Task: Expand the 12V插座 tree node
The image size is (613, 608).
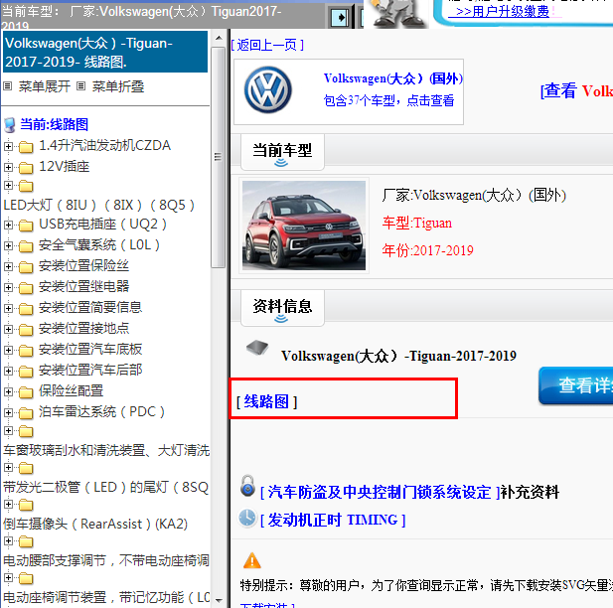Action: 8,167
